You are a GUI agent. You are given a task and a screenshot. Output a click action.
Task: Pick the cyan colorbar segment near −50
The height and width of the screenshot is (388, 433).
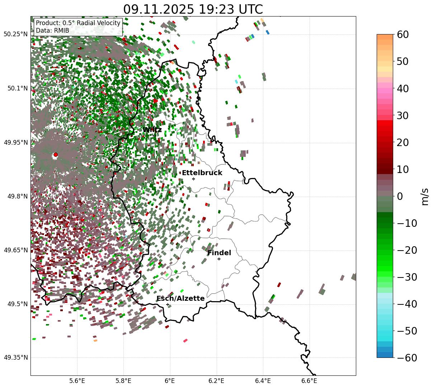click(x=385, y=333)
